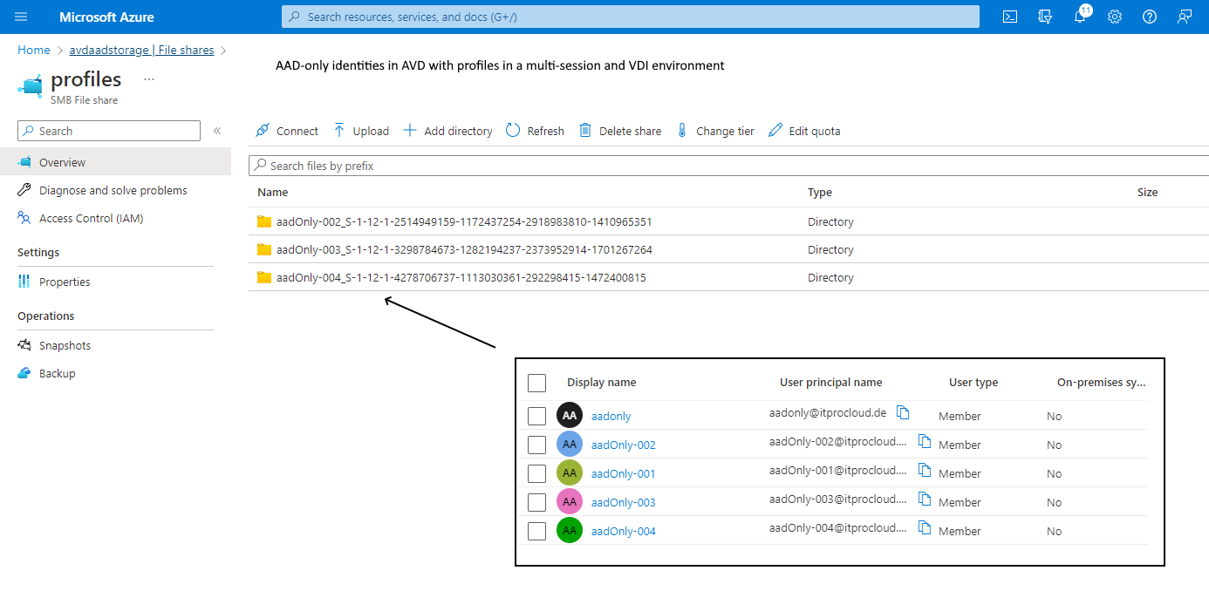Viewport: 1209px width, 591px height.
Task: Open the Feedback icon
Action: click(1185, 17)
